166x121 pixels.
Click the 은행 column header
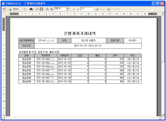(x=27, y=55)
